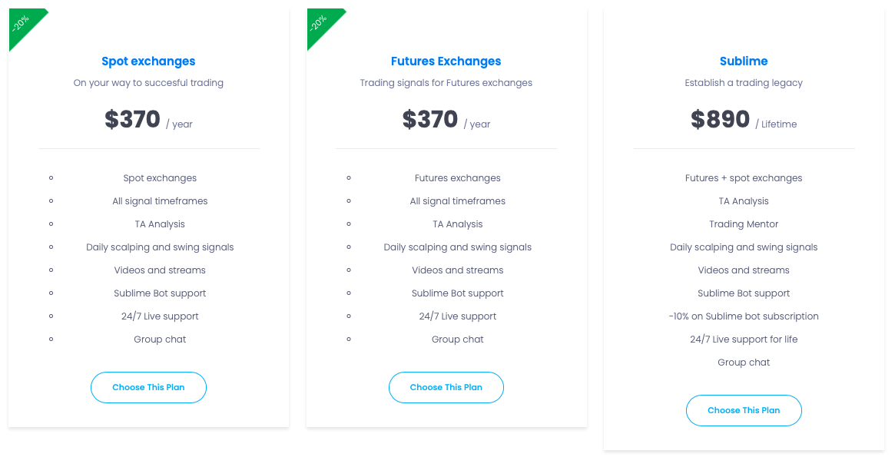Select "Futures + spot exchanges" feature line
This screenshot has width=895, height=457.
(744, 178)
